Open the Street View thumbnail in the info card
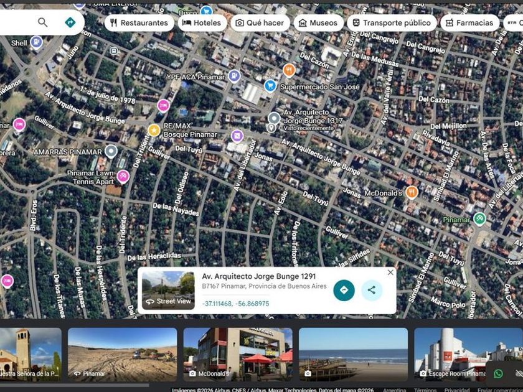 (x=168, y=291)
